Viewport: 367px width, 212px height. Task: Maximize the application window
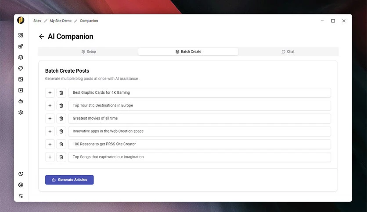(333, 21)
